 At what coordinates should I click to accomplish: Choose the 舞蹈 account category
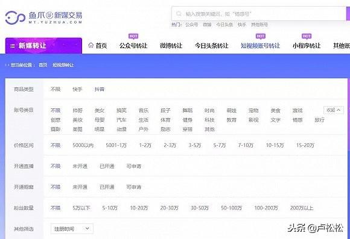[187, 111]
